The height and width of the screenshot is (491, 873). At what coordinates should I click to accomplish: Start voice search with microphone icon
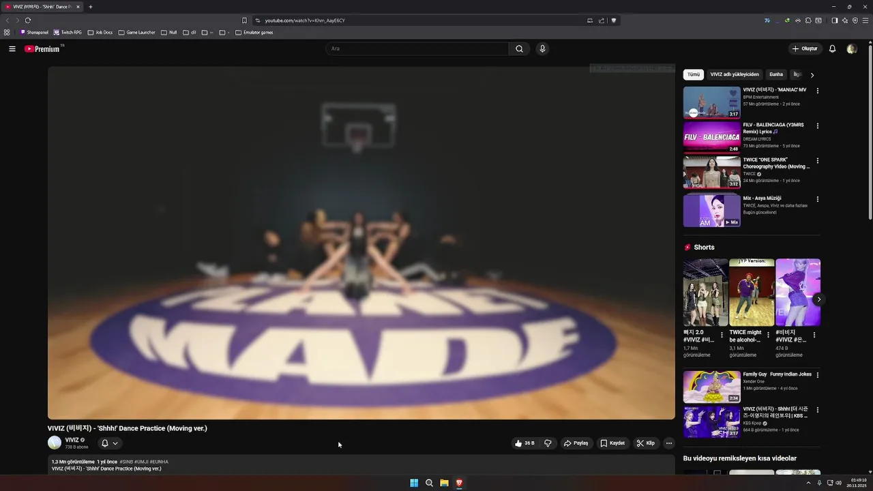[x=542, y=48]
